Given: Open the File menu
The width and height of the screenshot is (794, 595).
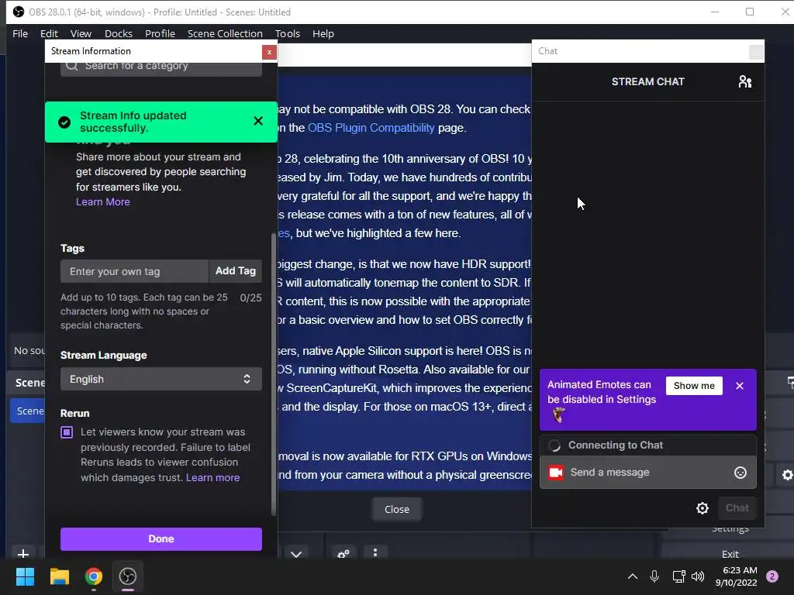Looking at the screenshot, I should (x=20, y=33).
